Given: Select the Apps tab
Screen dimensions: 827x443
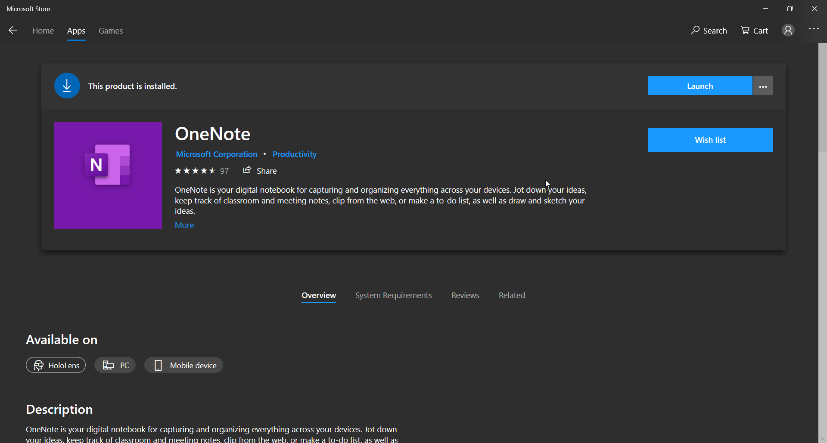Looking at the screenshot, I should pyautogui.click(x=76, y=31).
